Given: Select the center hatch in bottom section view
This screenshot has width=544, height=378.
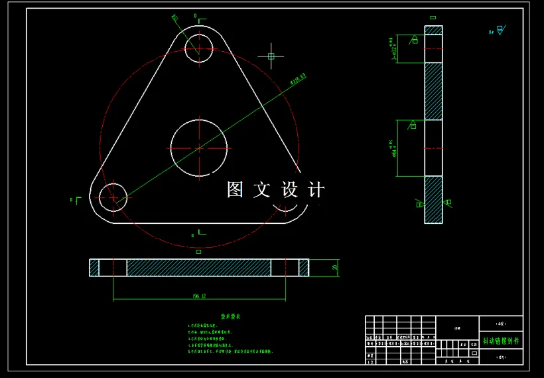Looking at the screenshot, I should (x=199, y=268).
